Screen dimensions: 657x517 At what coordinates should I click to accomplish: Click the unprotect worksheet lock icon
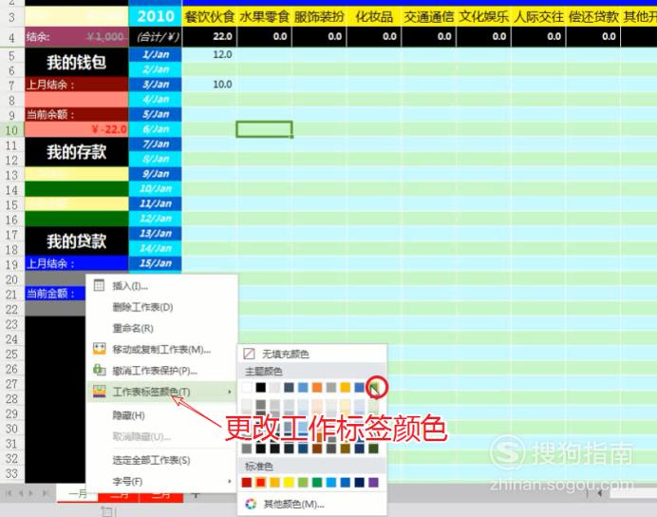pyautogui.click(x=100, y=370)
